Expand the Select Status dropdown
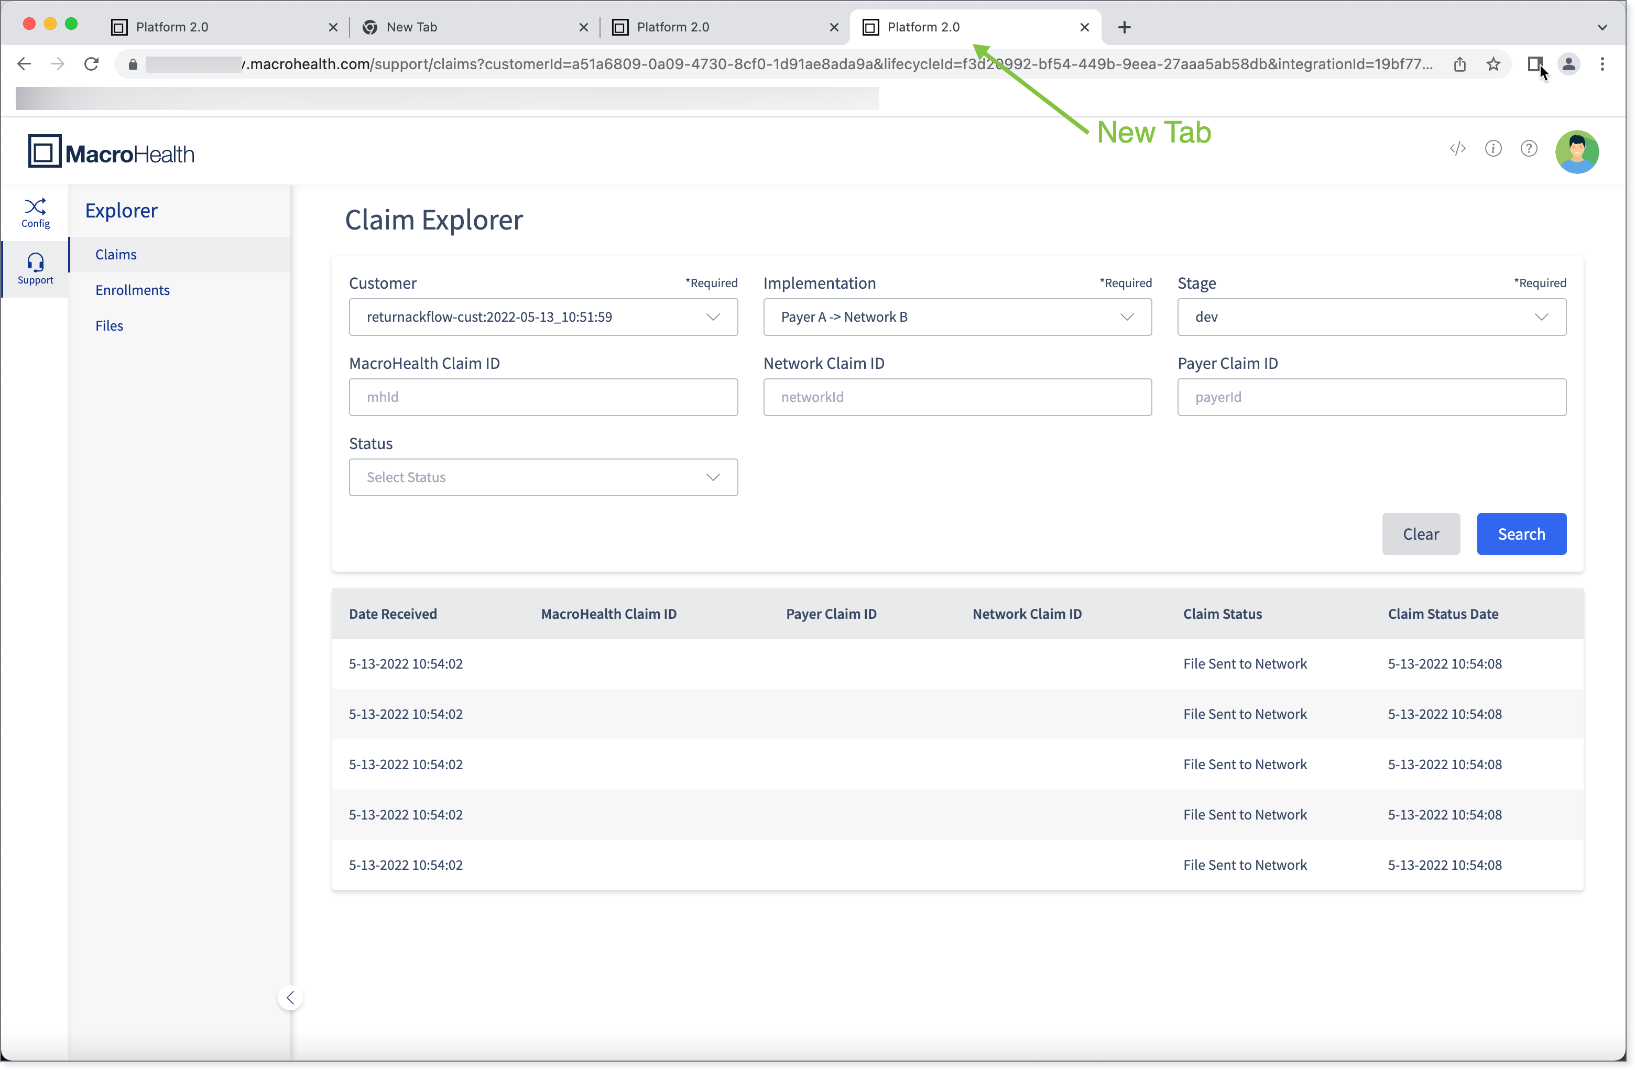The width and height of the screenshot is (1635, 1070). click(543, 477)
